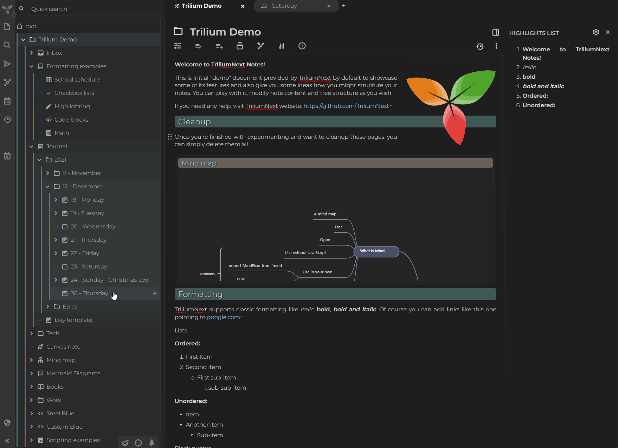Open today's journal note launcher icon

tap(7, 156)
